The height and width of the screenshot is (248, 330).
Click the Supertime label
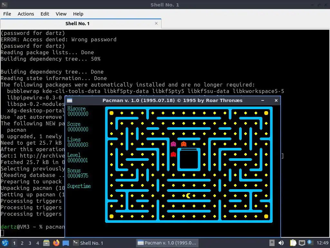[x=79, y=186]
